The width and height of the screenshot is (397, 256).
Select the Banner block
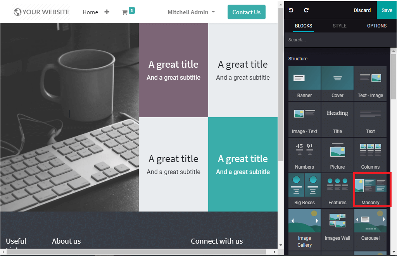[x=304, y=83]
